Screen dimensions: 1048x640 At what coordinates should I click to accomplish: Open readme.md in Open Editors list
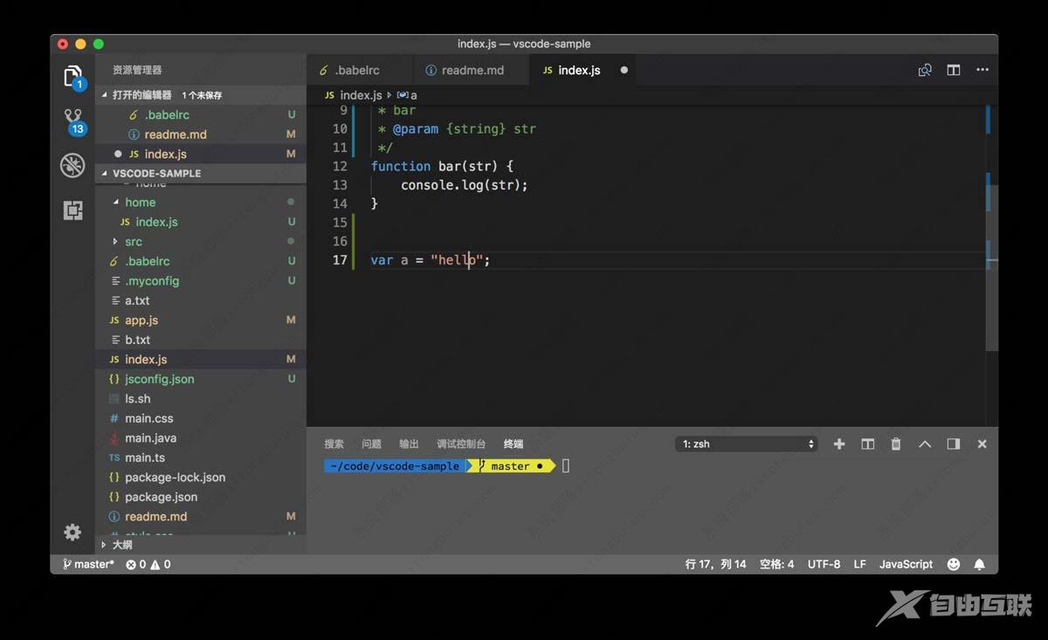[x=200, y=134]
